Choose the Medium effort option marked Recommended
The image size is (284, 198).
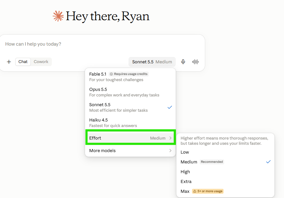pos(225,162)
